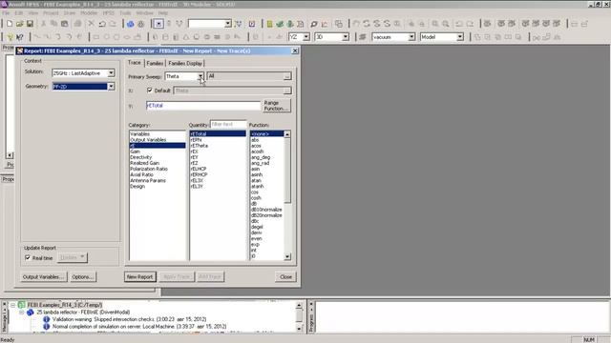
Task: Click the Cut scissors toolbar icon
Action: click(43, 24)
